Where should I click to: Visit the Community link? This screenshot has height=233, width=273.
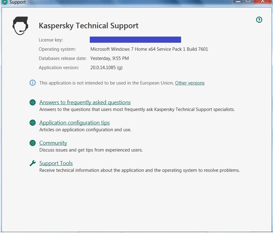[53, 143]
